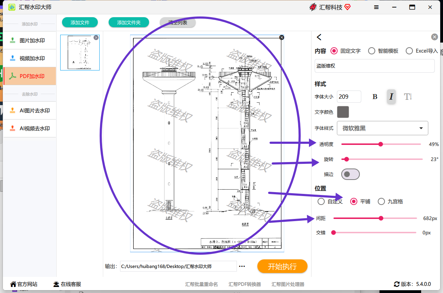Open 在线客服 support link
The width and height of the screenshot is (443, 293).
click(x=67, y=284)
